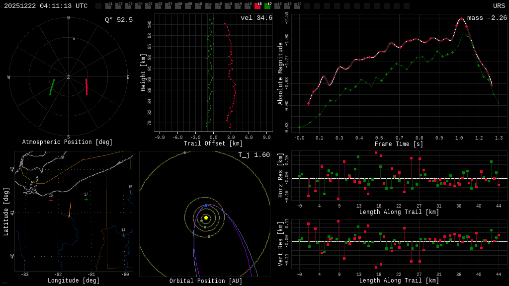The width and height of the screenshot is (509, 286).
Task: Click station indicator box 12
Action: click(x=218, y=6)
